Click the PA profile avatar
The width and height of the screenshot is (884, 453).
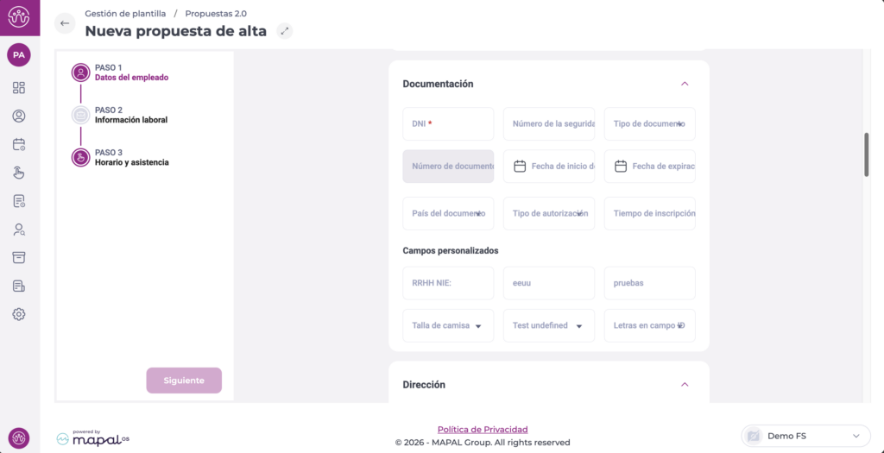click(19, 54)
